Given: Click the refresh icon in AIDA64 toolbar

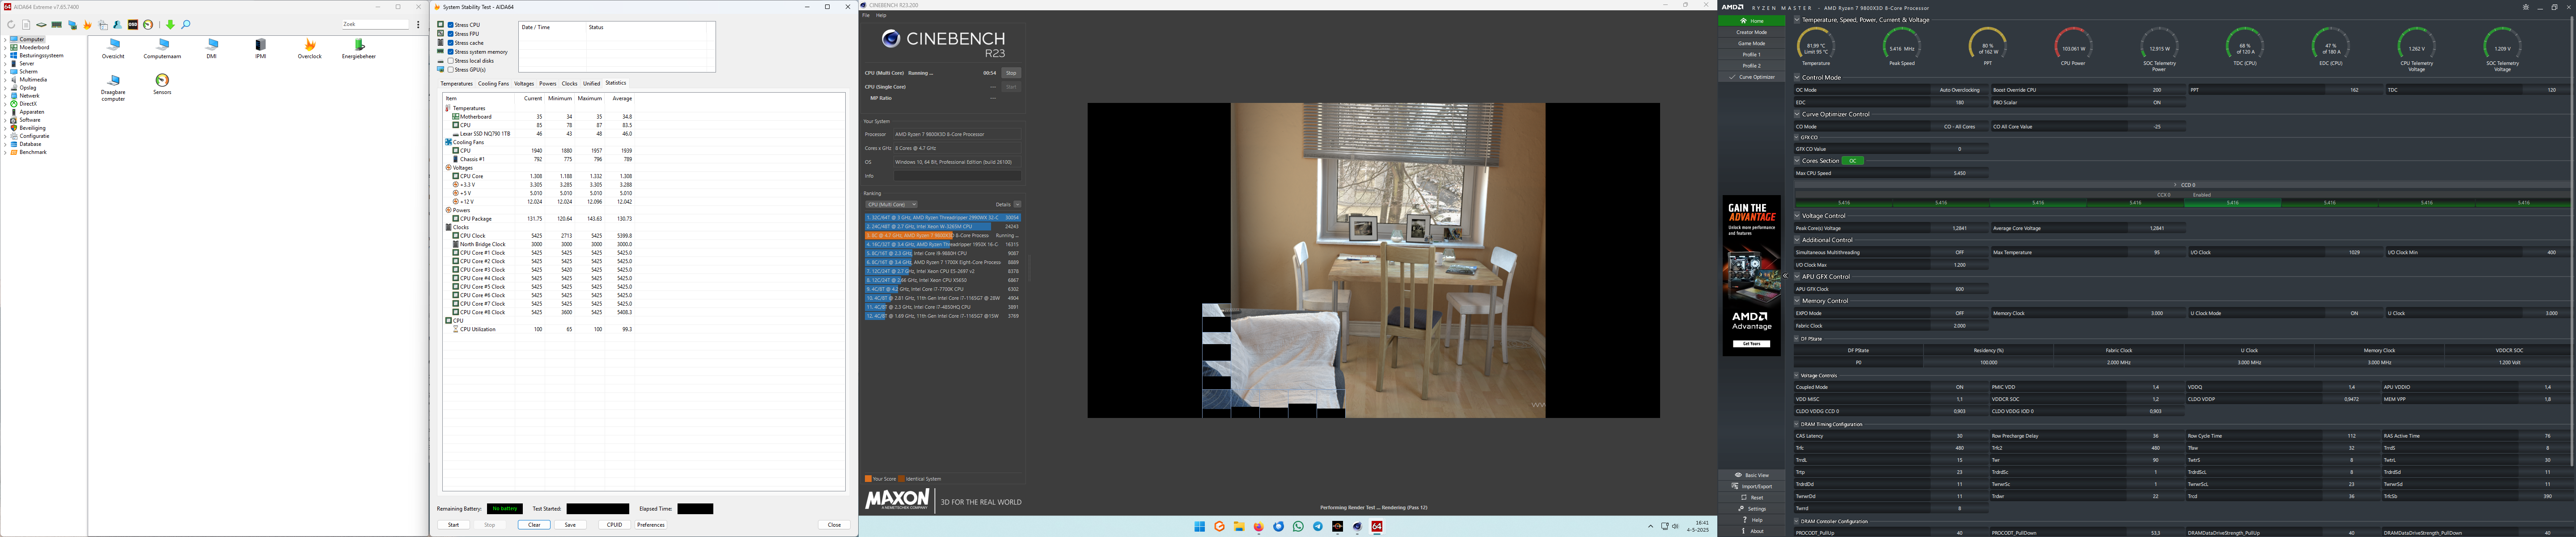Looking at the screenshot, I should tap(11, 25).
